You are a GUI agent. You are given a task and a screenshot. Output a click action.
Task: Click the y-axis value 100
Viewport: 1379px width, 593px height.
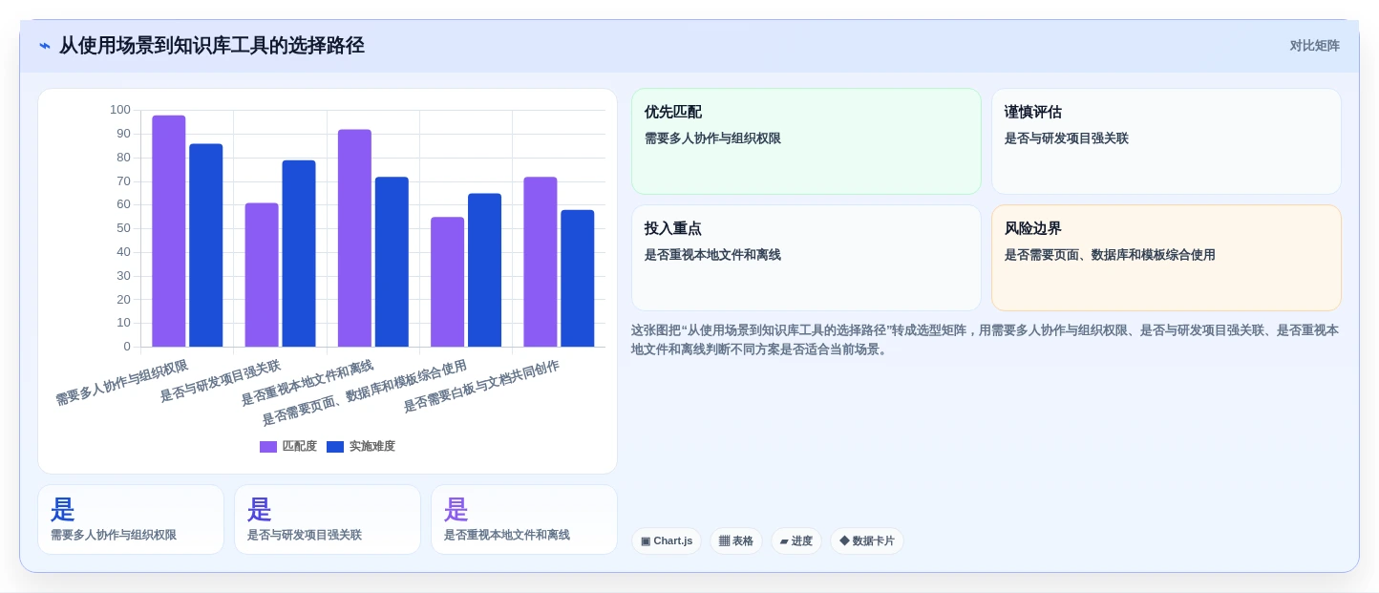click(x=120, y=110)
